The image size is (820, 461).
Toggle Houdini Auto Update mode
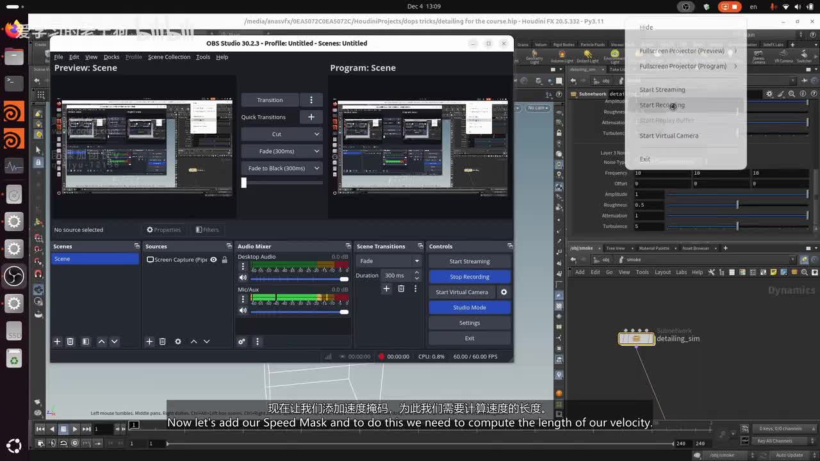789,455
